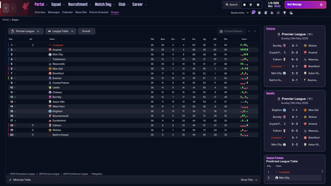Collapse tiles with Show Tiles chevron

(256, 180)
